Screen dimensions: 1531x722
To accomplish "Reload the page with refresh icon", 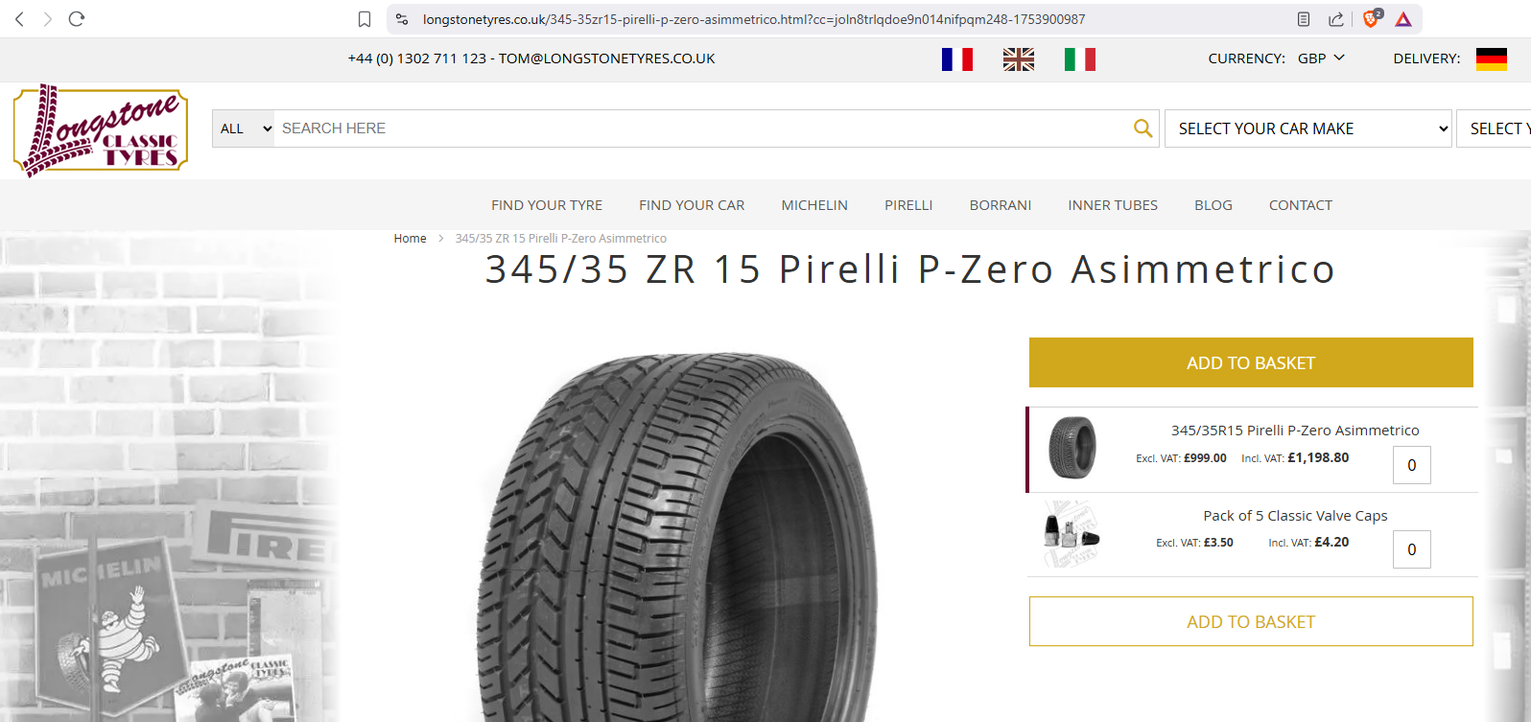I will click(77, 19).
